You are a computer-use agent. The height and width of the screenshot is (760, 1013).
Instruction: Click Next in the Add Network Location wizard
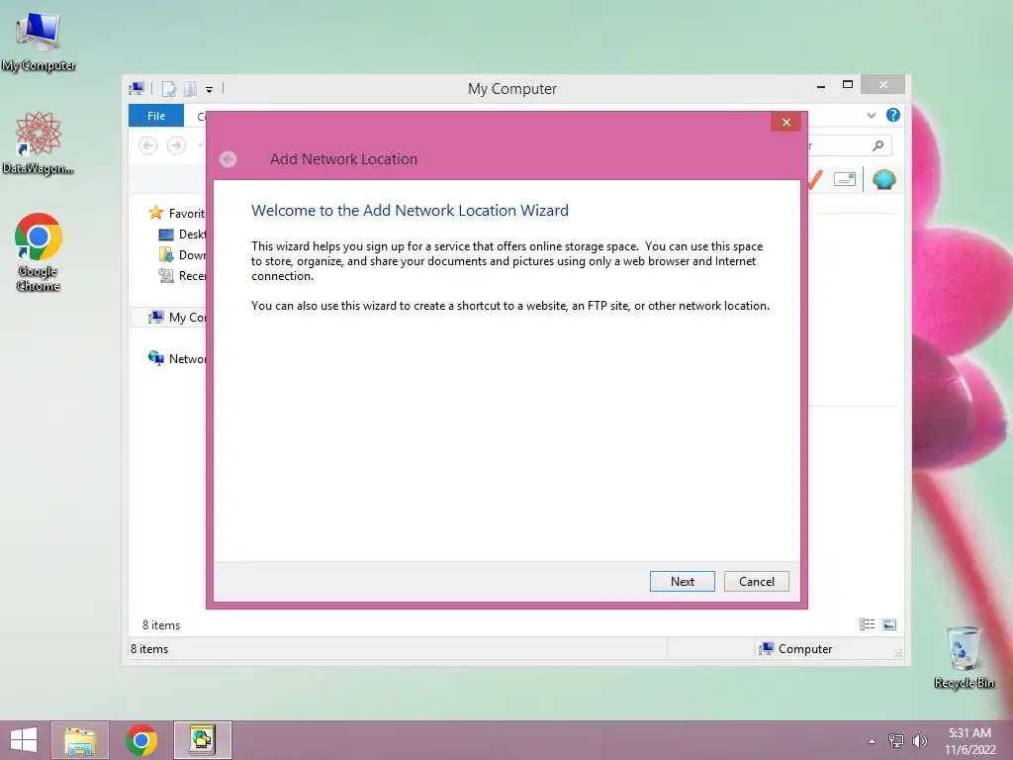click(683, 581)
